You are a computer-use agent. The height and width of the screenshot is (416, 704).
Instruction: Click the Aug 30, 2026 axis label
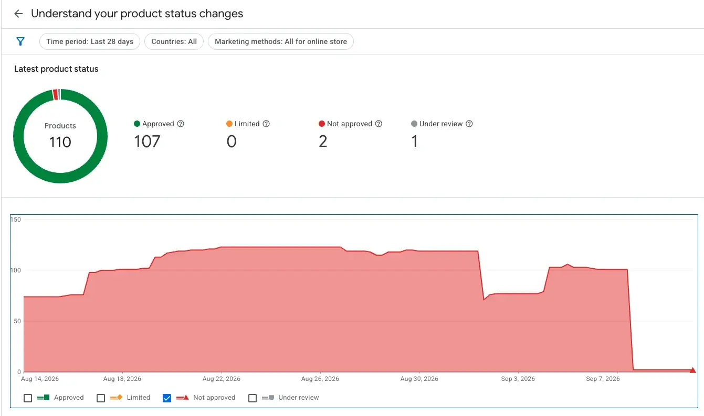click(x=419, y=379)
